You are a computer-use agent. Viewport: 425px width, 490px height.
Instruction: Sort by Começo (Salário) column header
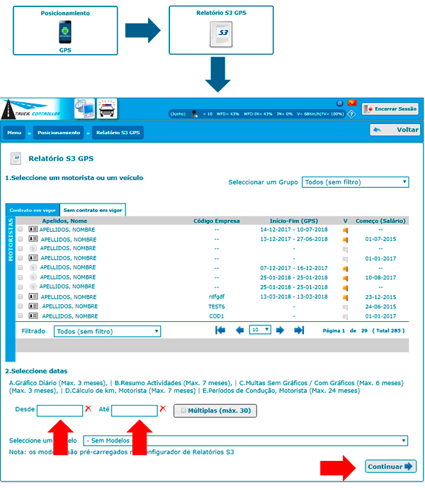coord(380,221)
